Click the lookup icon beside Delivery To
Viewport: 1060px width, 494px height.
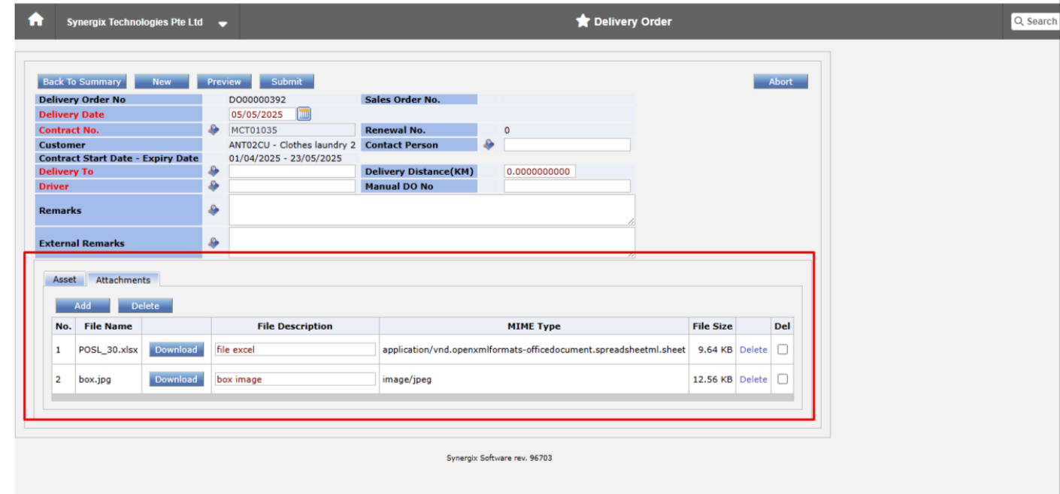pos(214,170)
